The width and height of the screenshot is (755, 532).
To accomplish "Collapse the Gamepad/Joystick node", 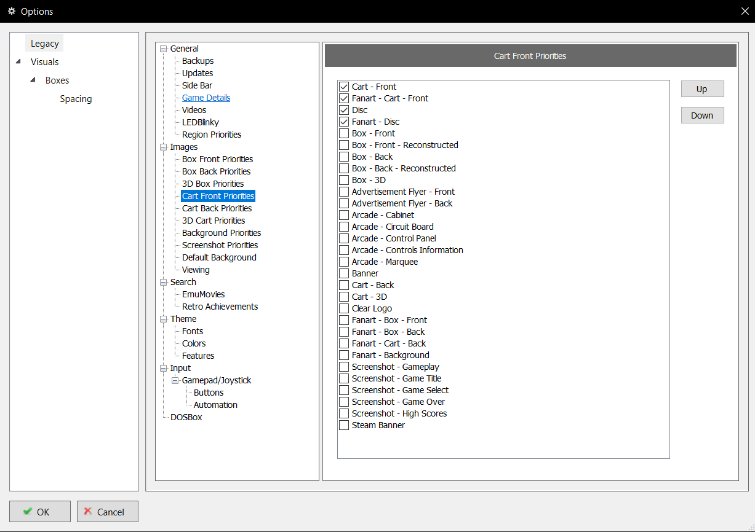I will click(x=175, y=380).
